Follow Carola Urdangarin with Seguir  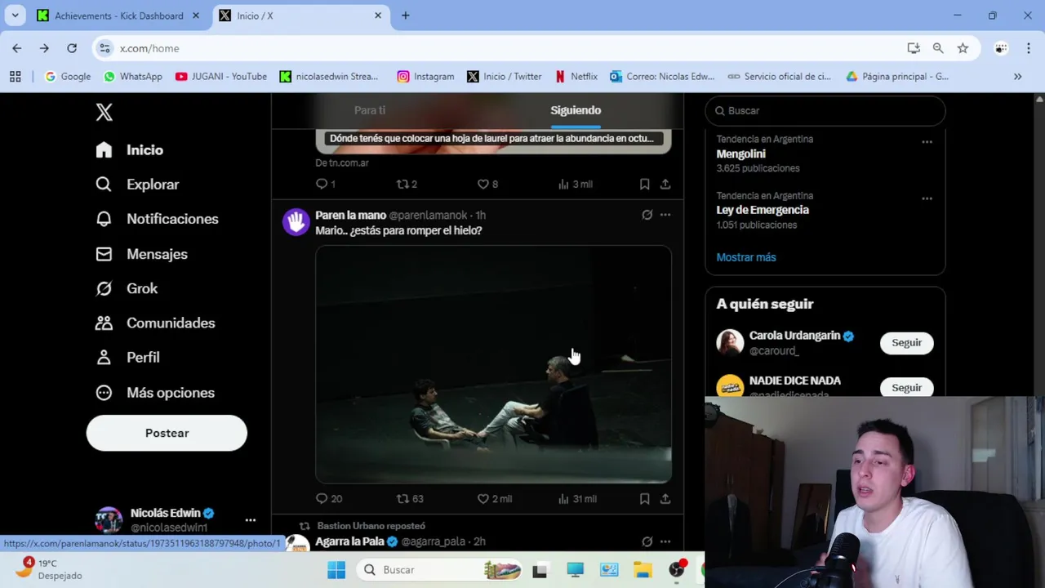point(906,343)
